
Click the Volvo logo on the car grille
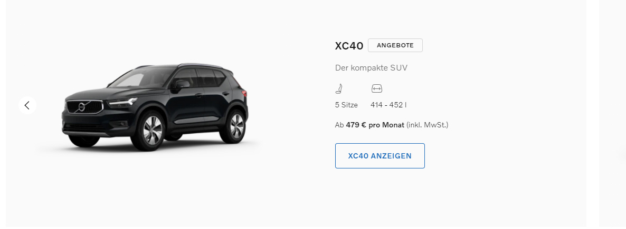[x=81, y=107]
